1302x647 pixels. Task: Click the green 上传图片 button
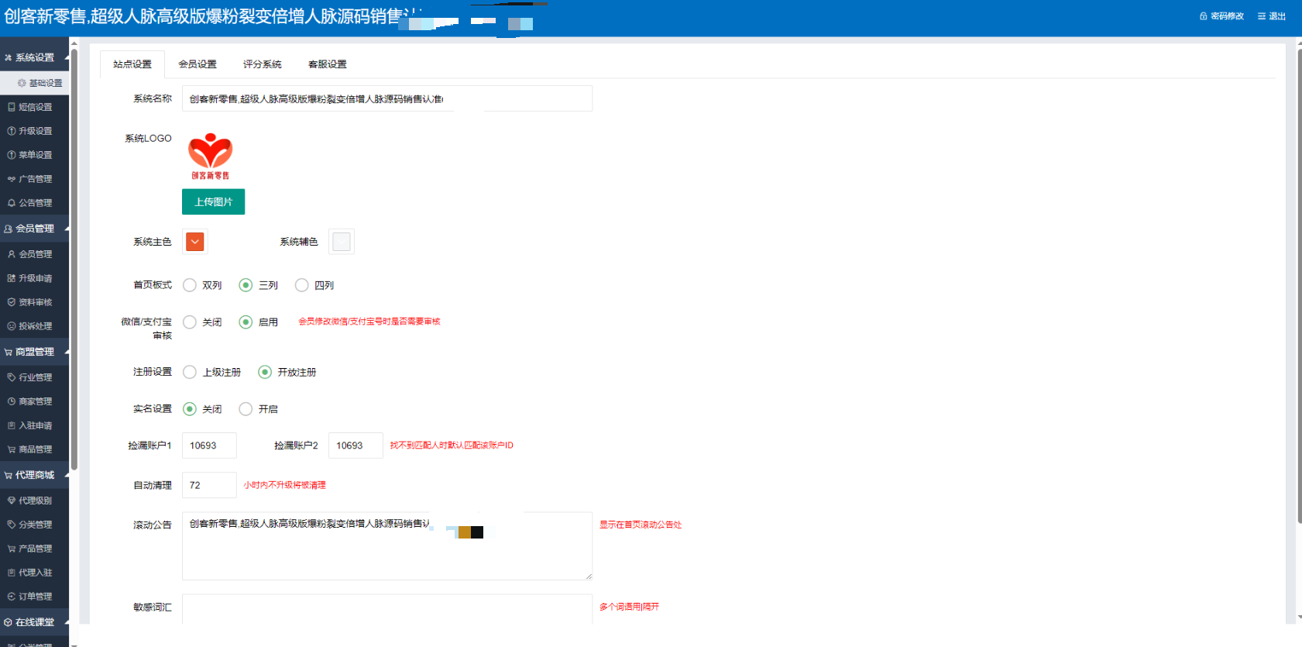[x=213, y=201]
